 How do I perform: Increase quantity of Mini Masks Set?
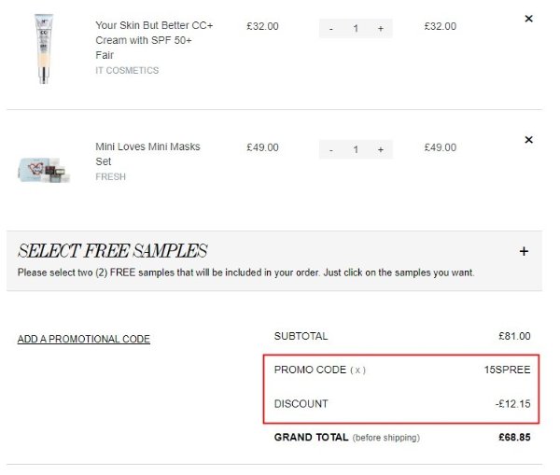381,149
